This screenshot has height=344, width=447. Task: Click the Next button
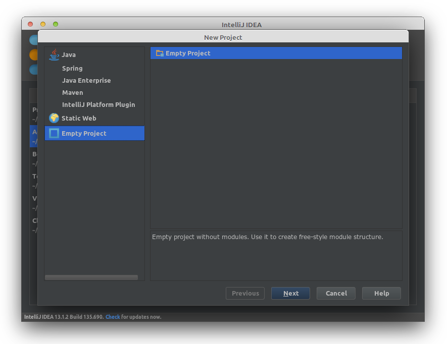tap(290, 294)
